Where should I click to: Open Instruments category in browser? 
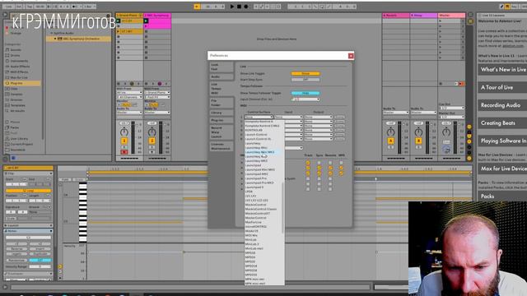tap(19, 61)
